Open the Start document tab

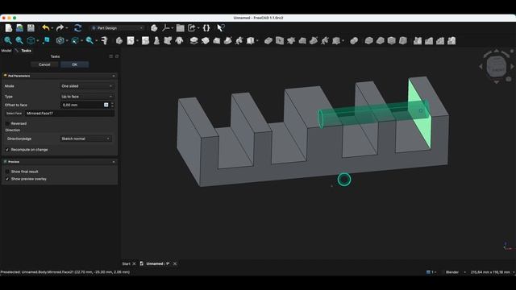tap(126, 263)
